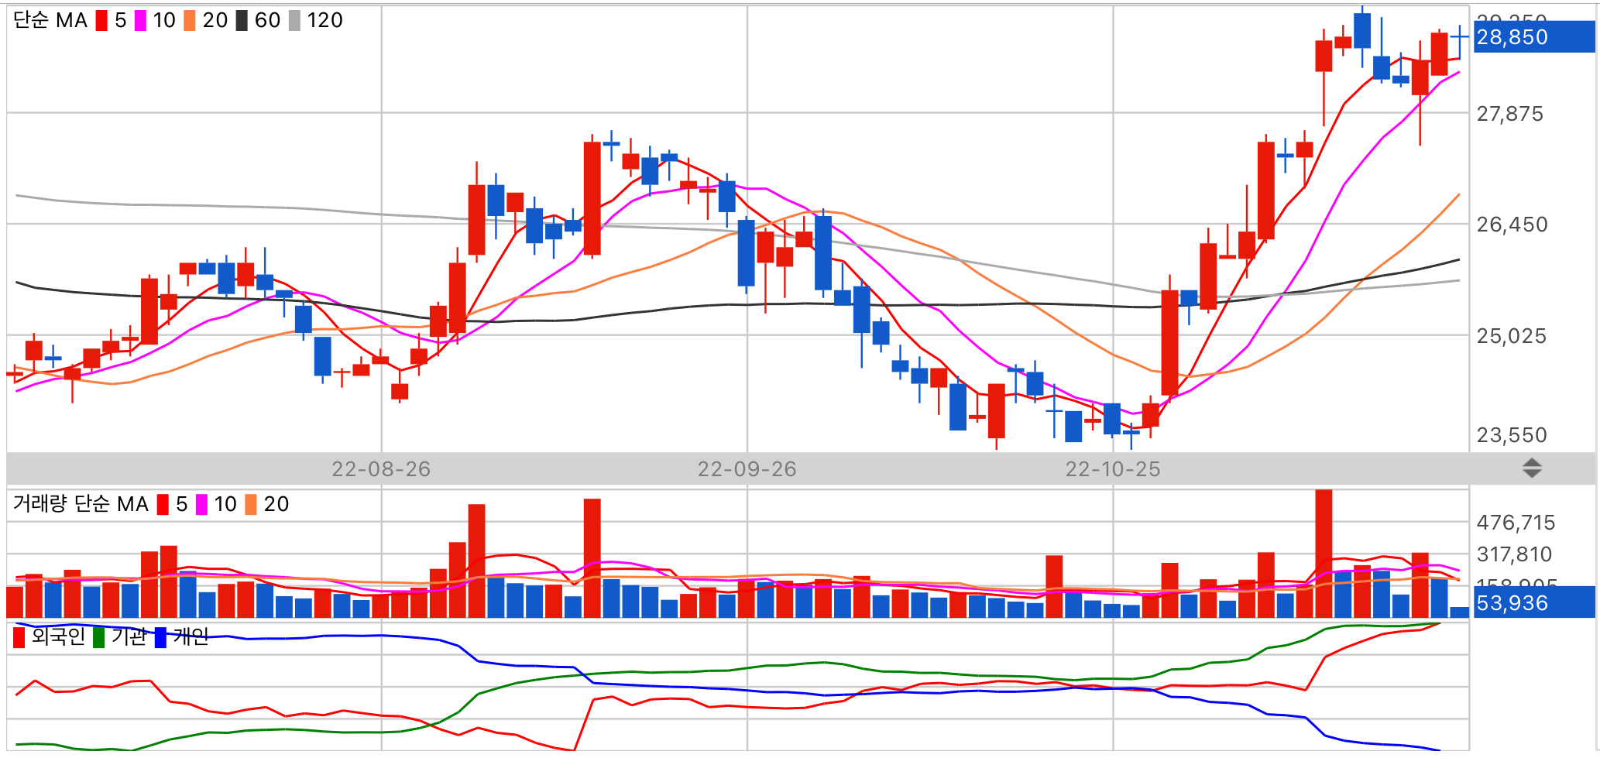Click the 단순 MA legend label
The height and width of the screenshot is (758, 1600).
tap(50, 21)
